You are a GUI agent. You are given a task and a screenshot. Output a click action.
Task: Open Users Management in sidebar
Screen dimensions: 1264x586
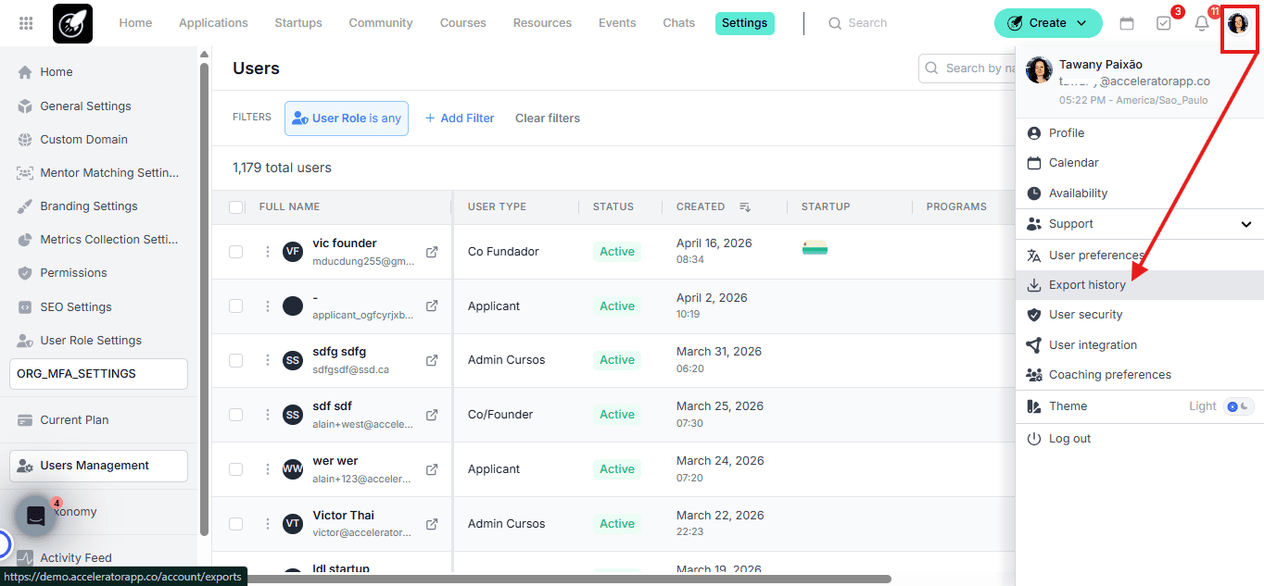click(x=98, y=466)
